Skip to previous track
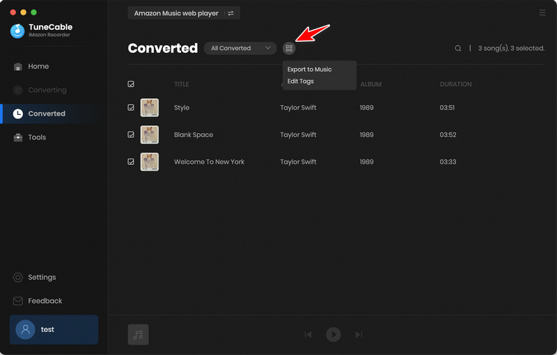The height and width of the screenshot is (355, 557). (308, 334)
